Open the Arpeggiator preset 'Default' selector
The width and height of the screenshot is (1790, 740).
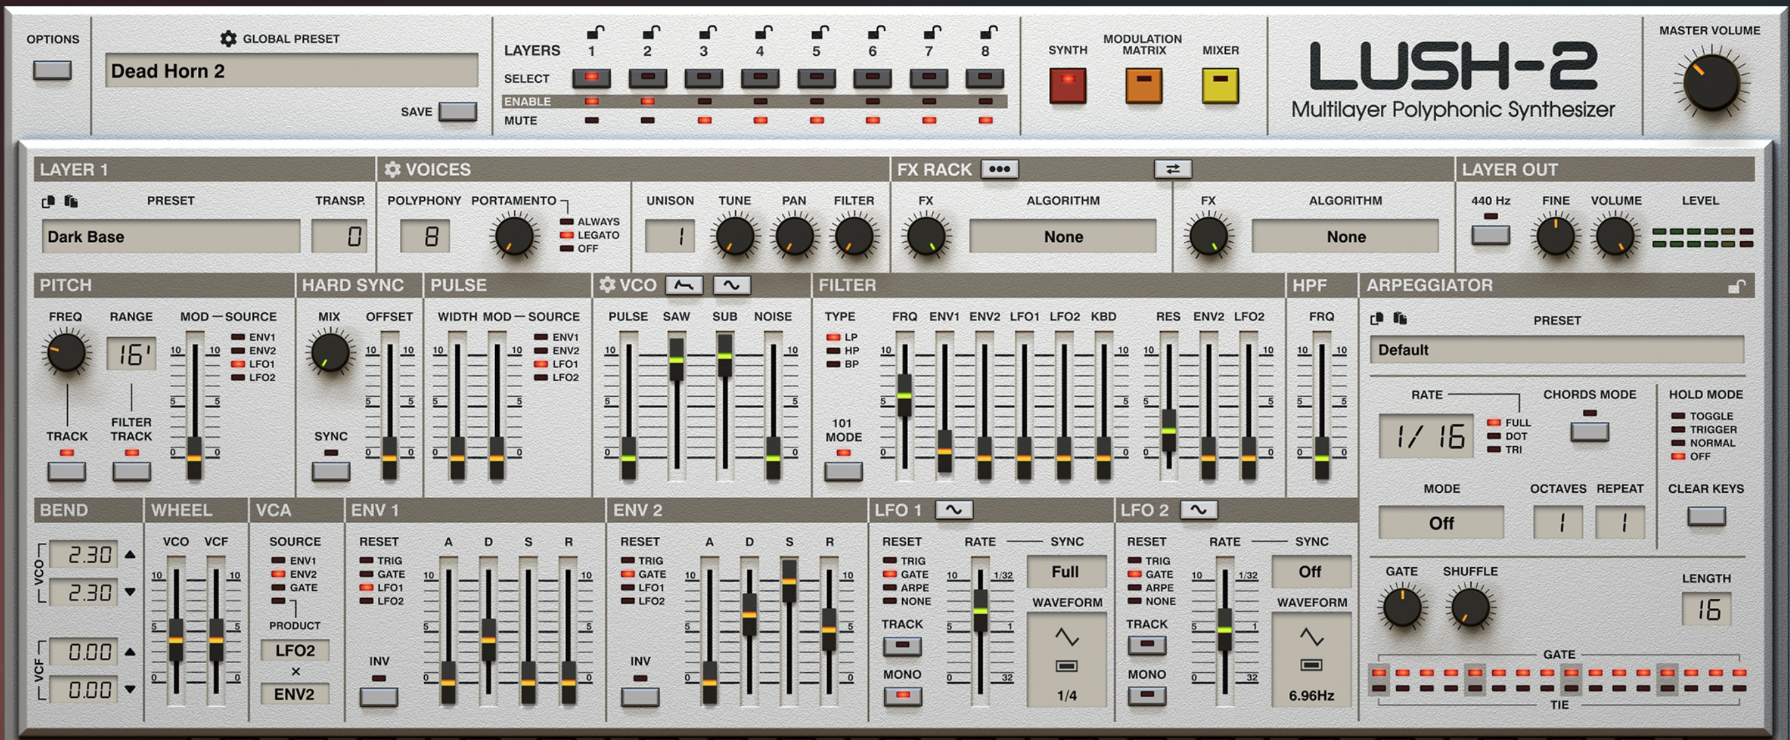[1557, 350]
